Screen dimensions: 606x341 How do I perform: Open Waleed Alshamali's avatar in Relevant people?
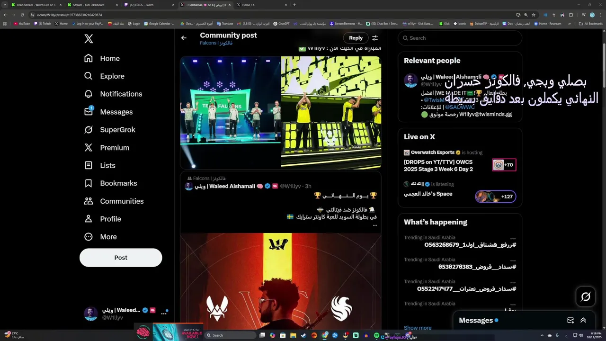[410, 81]
